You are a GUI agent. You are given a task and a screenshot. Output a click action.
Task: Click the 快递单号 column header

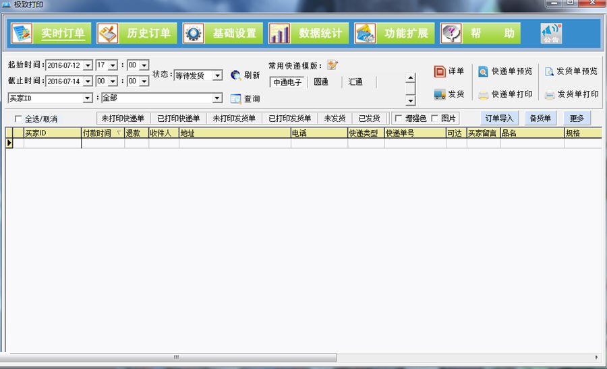tap(415, 133)
